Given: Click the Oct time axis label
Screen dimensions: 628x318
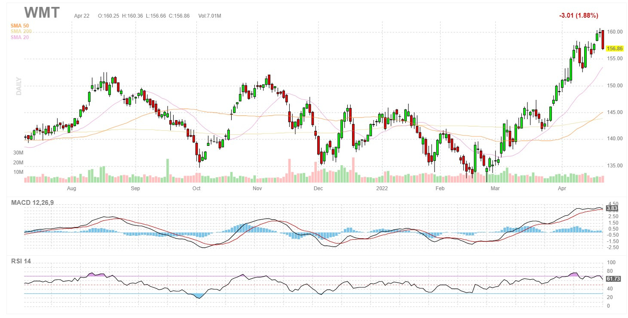Looking at the screenshot, I should point(196,188).
